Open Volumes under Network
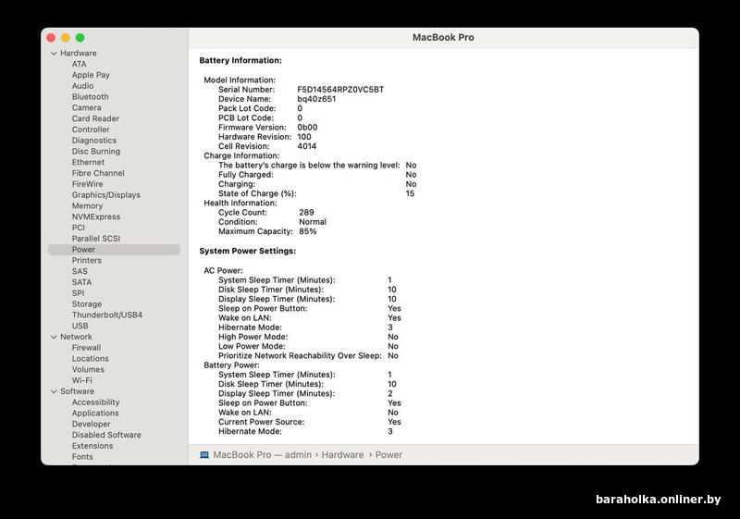This screenshot has width=740, height=519. (88, 369)
